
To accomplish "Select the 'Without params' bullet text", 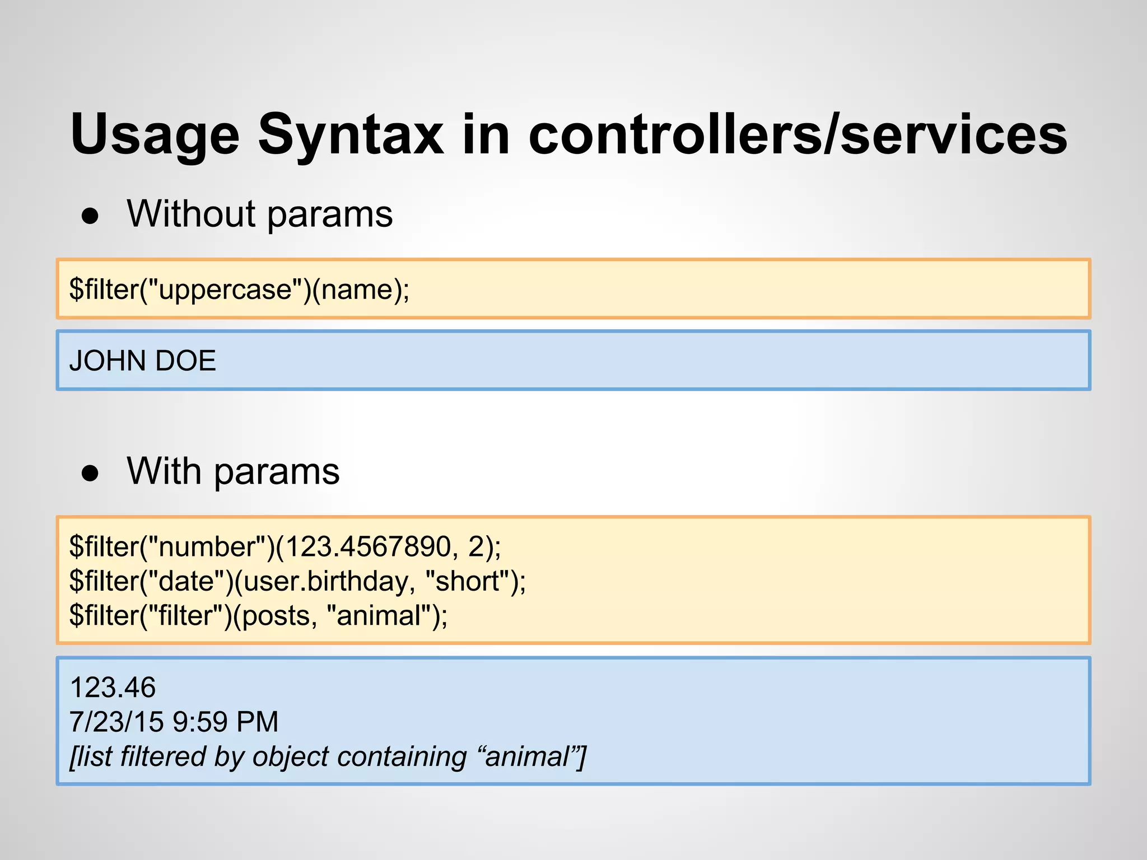I will [260, 214].
